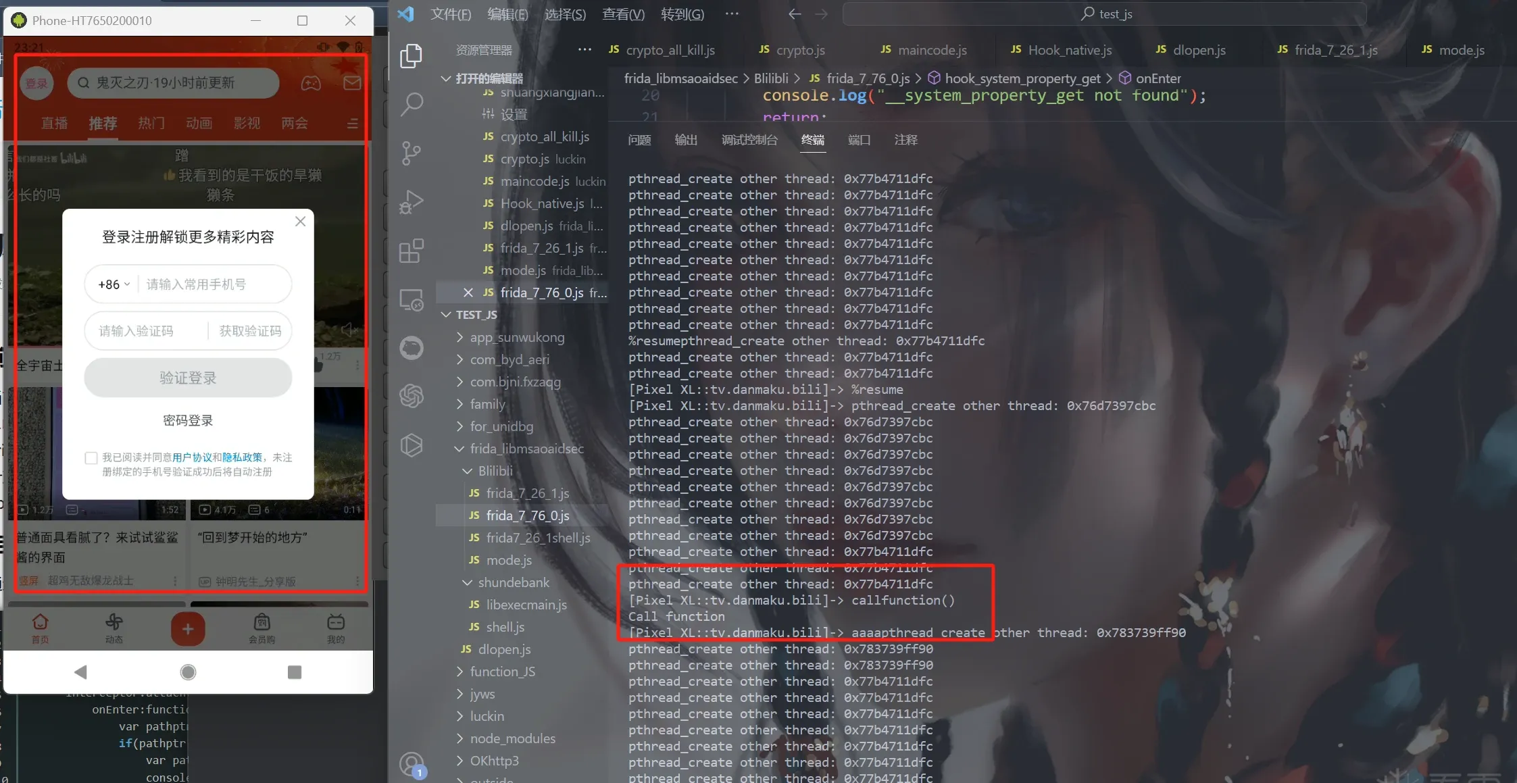Open the menu bar overflow ellipsis
1517x783 pixels.
click(x=732, y=14)
